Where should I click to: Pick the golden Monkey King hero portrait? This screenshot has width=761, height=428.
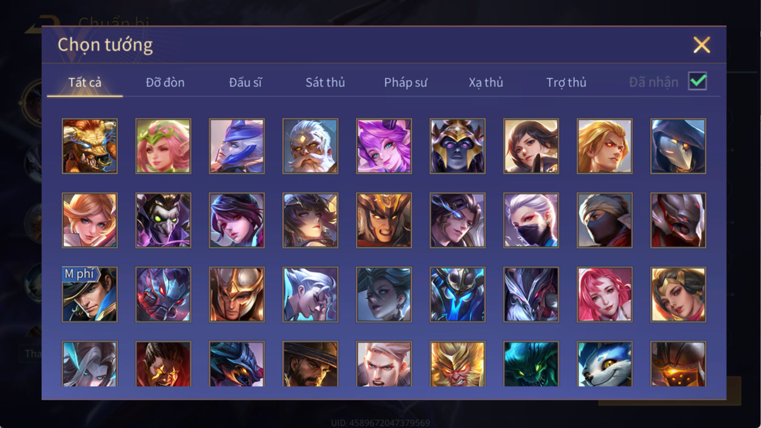[458, 364]
